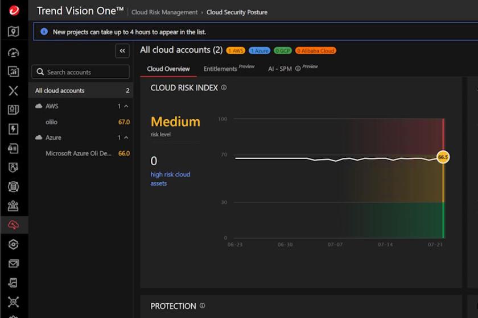This screenshot has height=318, width=478.
Task: Click the cloud icon beside Azure
Action: coord(39,137)
